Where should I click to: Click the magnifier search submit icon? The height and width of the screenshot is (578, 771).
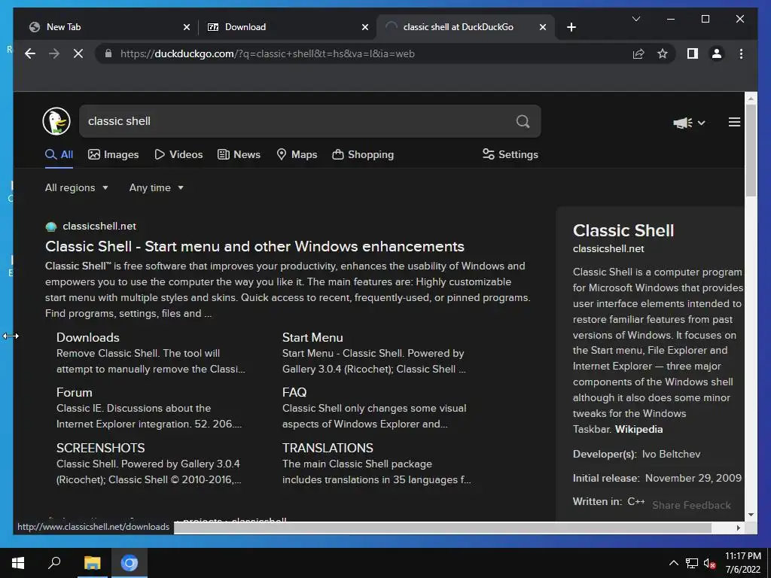[523, 121]
